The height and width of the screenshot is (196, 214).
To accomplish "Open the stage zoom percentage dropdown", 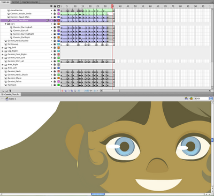I will point(211,99).
